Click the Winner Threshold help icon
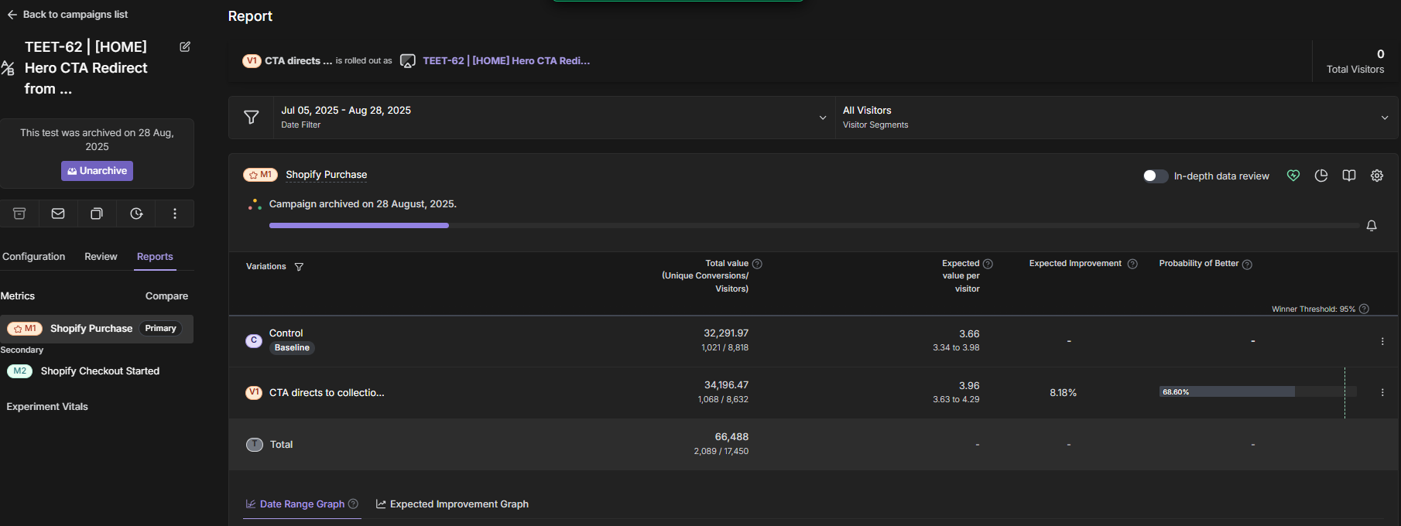Viewport: 1401px width, 526px height. tap(1364, 309)
